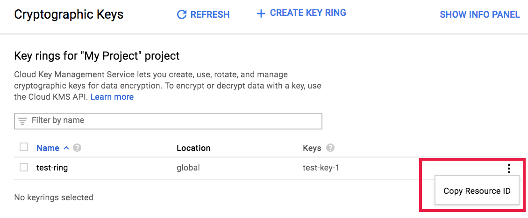The height and width of the screenshot is (218, 528).
Task: Click the help icon beside Name column
Action: point(78,148)
